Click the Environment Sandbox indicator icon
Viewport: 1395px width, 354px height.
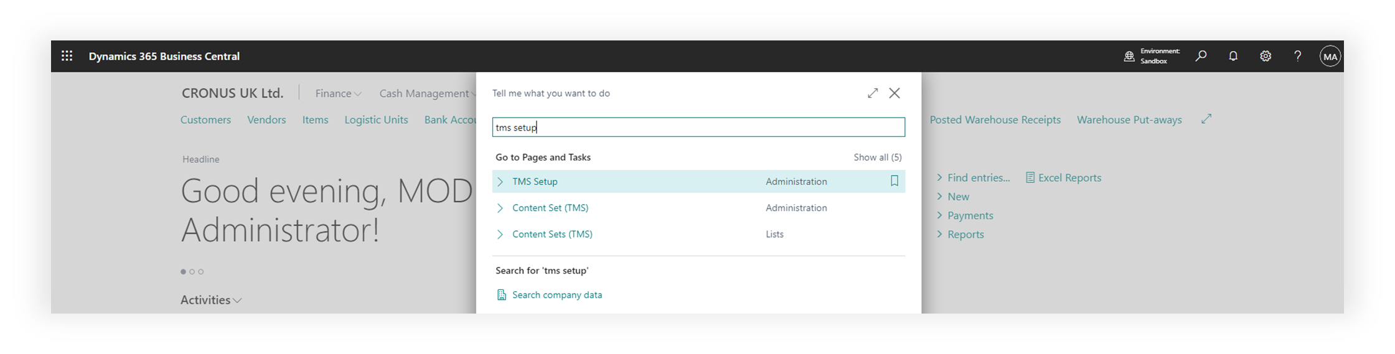pyautogui.click(x=1129, y=57)
